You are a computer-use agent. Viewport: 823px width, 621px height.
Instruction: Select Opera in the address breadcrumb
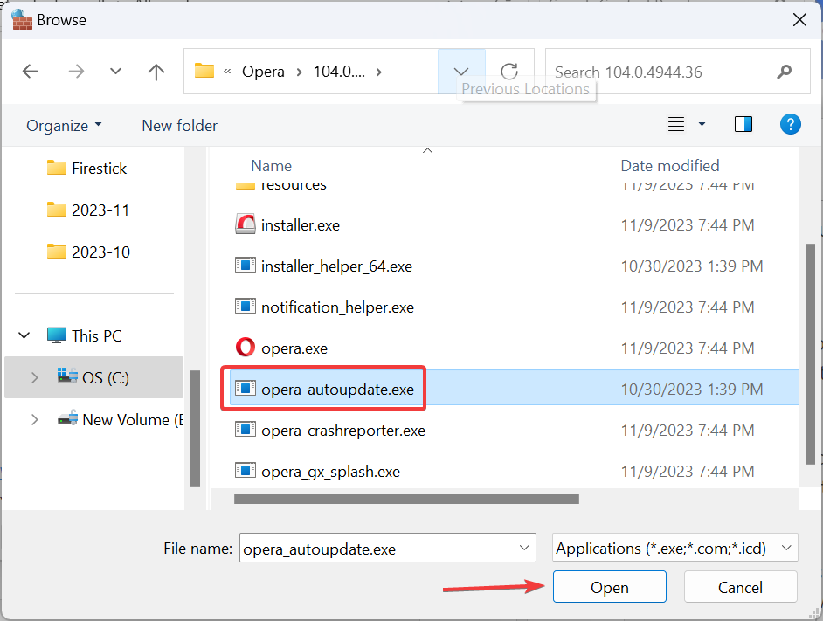263,72
